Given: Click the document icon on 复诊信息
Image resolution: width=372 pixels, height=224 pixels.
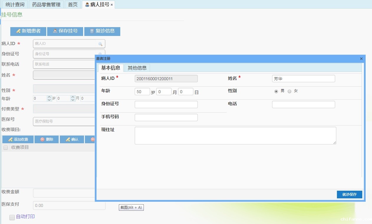Looking at the screenshot, I should (x=92, y=31).
